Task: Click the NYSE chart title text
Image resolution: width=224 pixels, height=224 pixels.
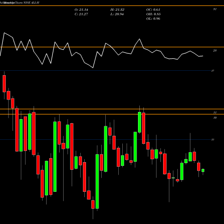Action: click(x=20, y=3)
